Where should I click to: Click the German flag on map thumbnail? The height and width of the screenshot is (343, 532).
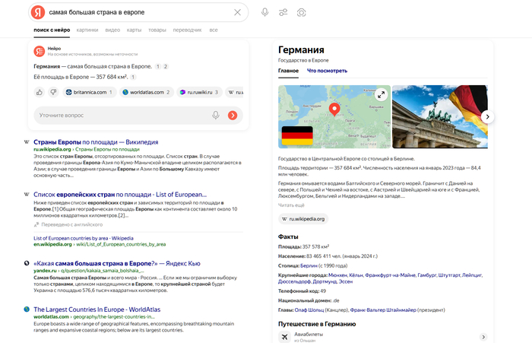(297, 135)
